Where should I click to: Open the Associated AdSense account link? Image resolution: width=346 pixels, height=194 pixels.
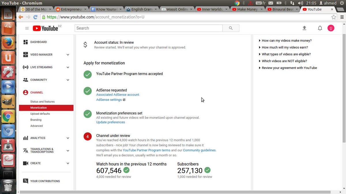(118, 95)
